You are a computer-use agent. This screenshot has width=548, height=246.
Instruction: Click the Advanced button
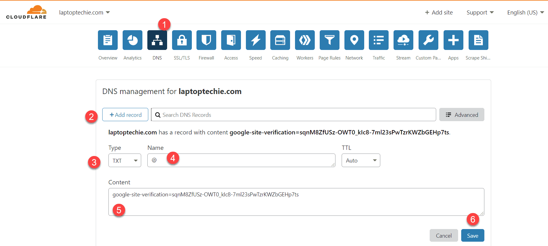(x=462, y=115)
